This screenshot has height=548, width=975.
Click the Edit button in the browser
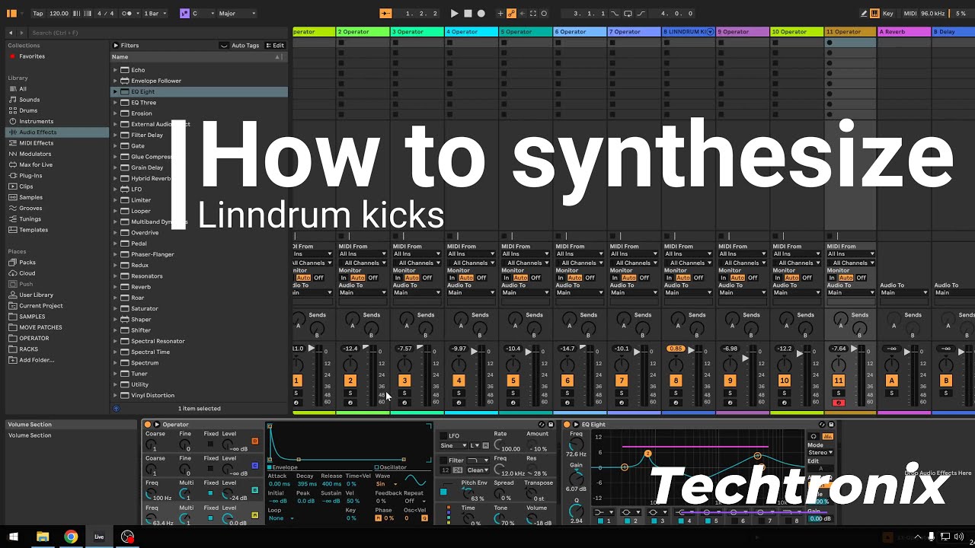[275, 46]
